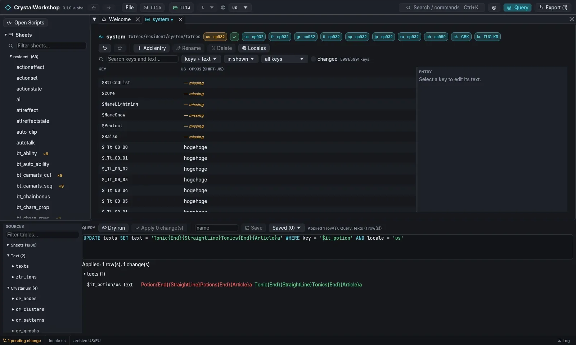Select the fr · cp932 locale badge
The width and height of the screenshot is (576, 345).
[280, 37]
